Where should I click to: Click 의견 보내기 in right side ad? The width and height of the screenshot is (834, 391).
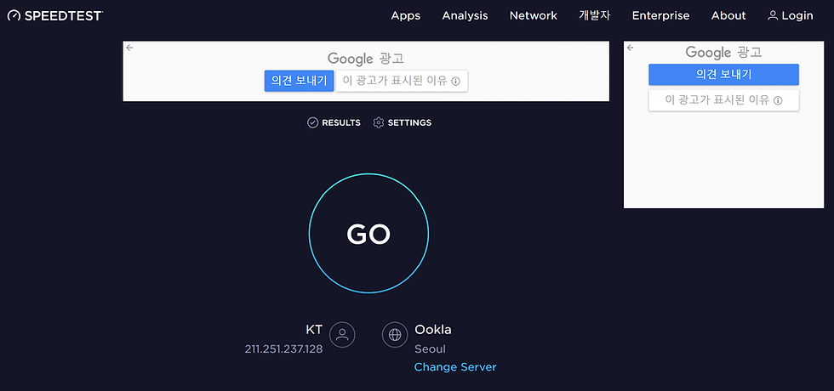click(x=723, y=75)
